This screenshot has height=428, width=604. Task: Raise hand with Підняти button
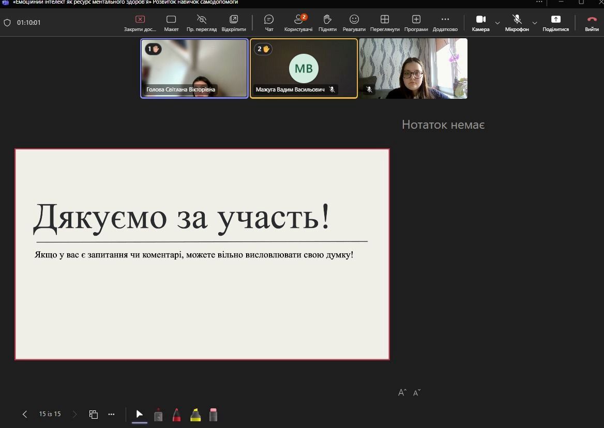pos(327,22)
